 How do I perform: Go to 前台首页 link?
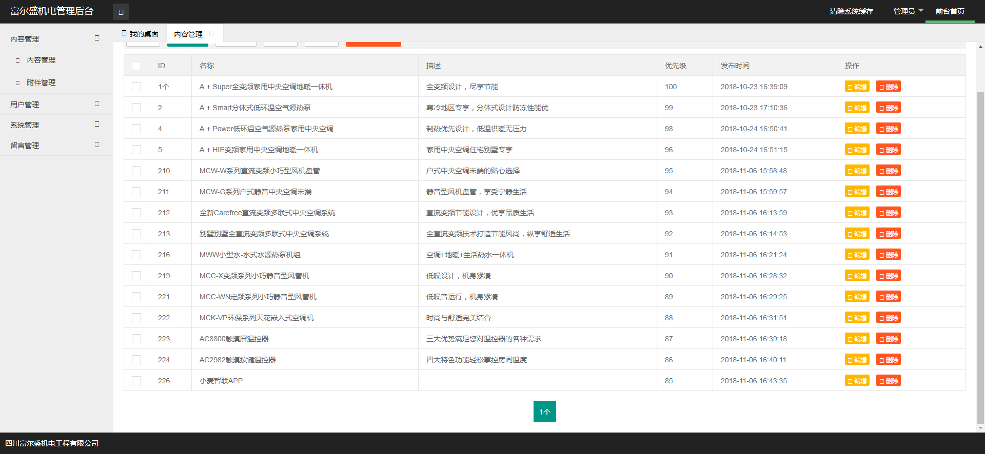(950, 11)
